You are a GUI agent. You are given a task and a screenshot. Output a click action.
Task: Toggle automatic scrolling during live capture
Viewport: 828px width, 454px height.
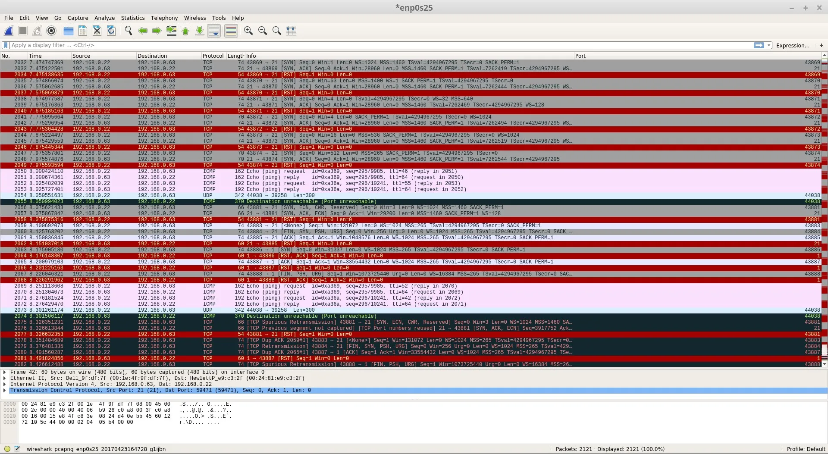(214, 31)
